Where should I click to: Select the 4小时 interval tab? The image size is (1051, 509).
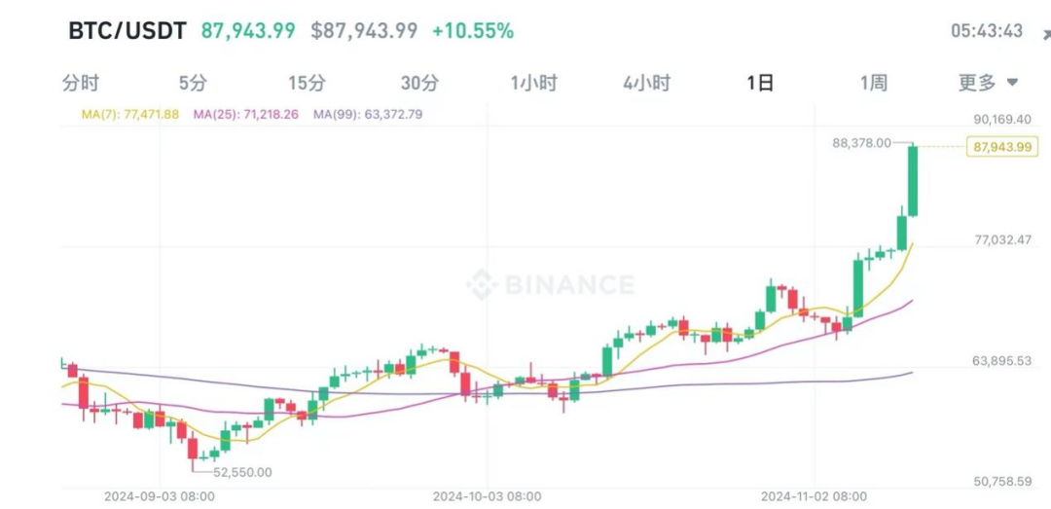[x=647, y=83]
